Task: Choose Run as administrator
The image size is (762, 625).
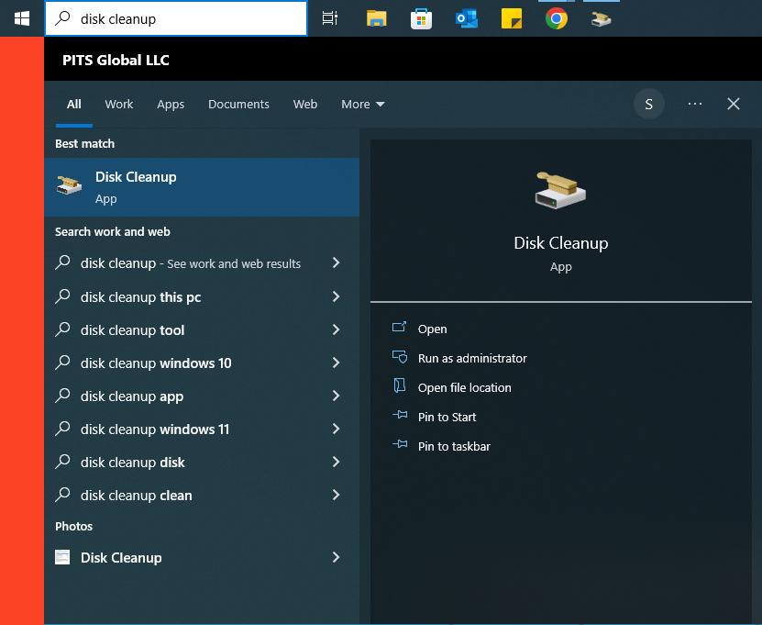Action: pyautogui.click(x=472, y=359)
